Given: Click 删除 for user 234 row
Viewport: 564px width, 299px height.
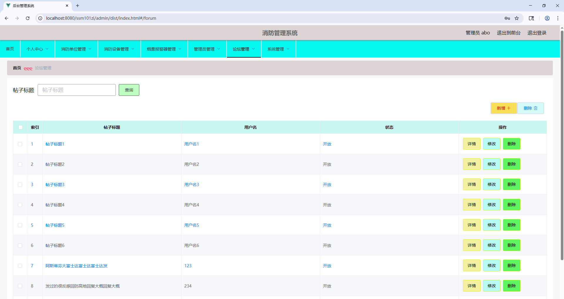Looking at the screenshot, I should coord(512,286).
